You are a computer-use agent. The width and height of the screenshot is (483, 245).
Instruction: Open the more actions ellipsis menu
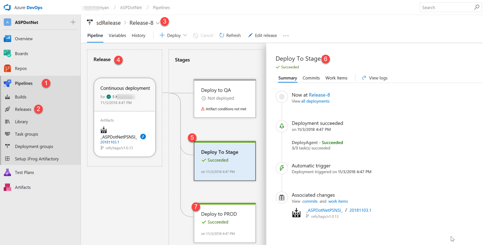286,35
